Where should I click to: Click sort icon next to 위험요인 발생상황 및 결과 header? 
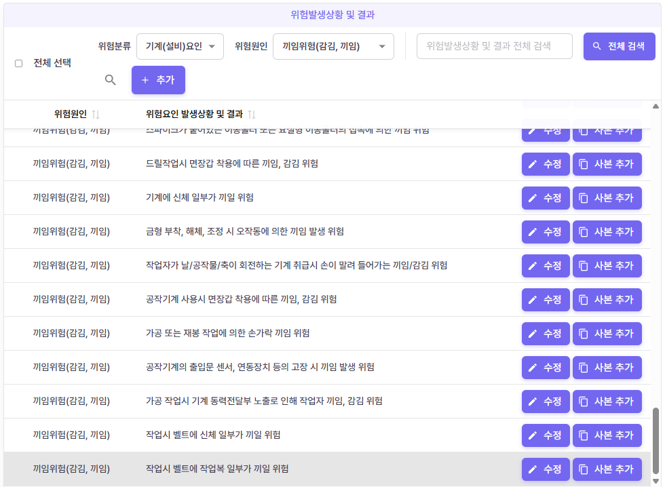tap(252, 114)
